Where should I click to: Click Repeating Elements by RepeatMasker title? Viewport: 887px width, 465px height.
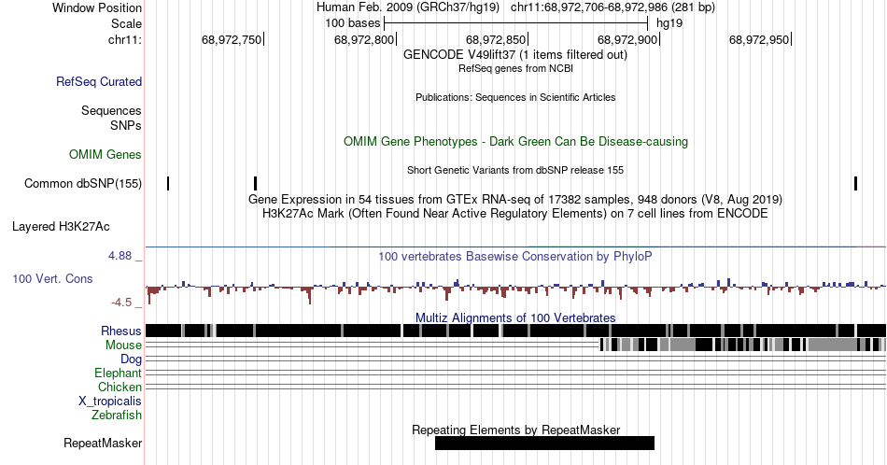516,430
